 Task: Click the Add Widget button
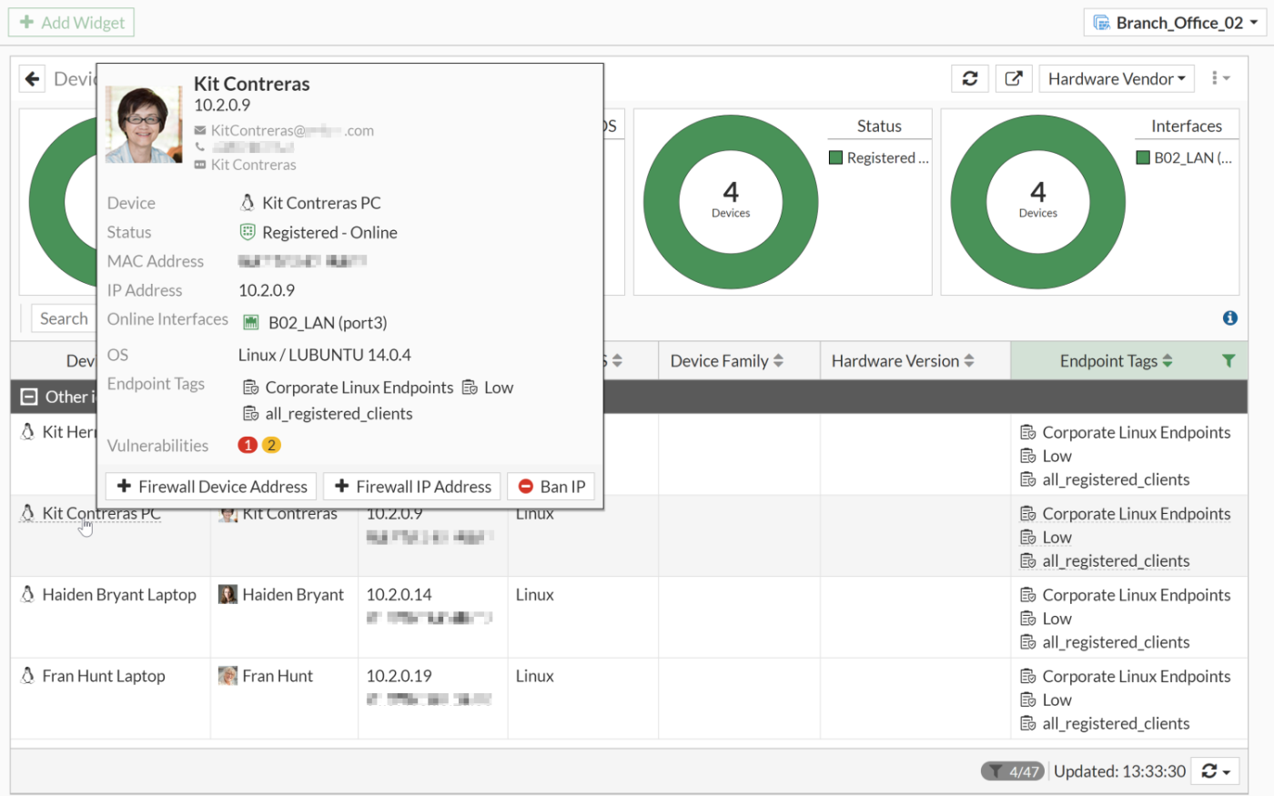tap(71, 22)
